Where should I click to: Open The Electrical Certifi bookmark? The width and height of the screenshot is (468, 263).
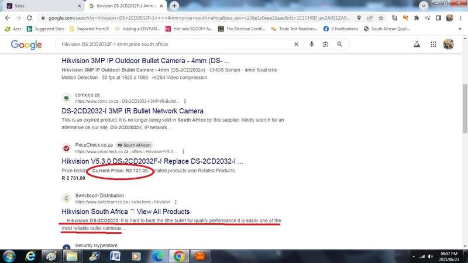click(242, 29)
